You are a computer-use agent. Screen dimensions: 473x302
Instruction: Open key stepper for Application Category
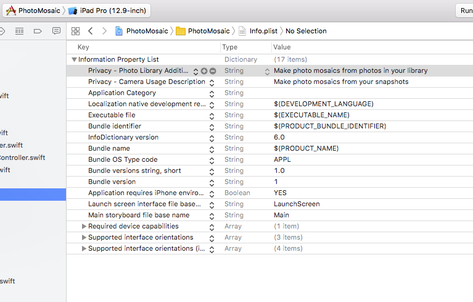coord(212,94)
